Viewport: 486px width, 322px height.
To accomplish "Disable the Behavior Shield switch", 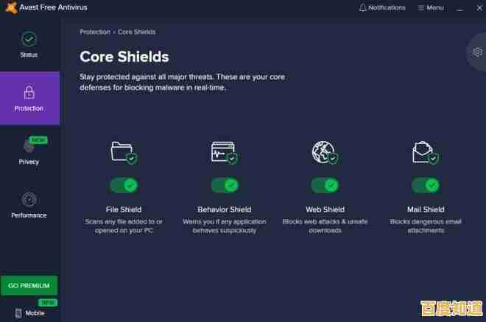I will (x=224, y=185).
